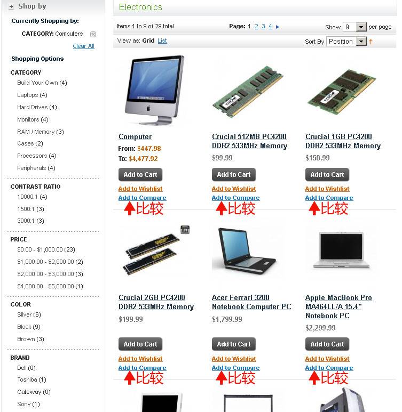402x412 pixels.
Task: Click the Shop by arrow icon
Action: [x=11, y=6]
